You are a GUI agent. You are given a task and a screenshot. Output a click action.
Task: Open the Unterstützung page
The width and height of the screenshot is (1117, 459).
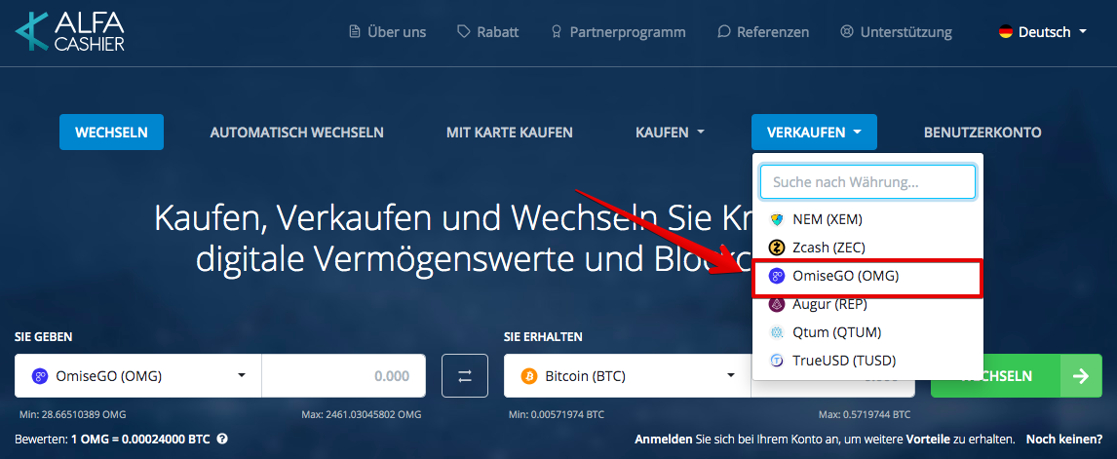tap(896, 32)
